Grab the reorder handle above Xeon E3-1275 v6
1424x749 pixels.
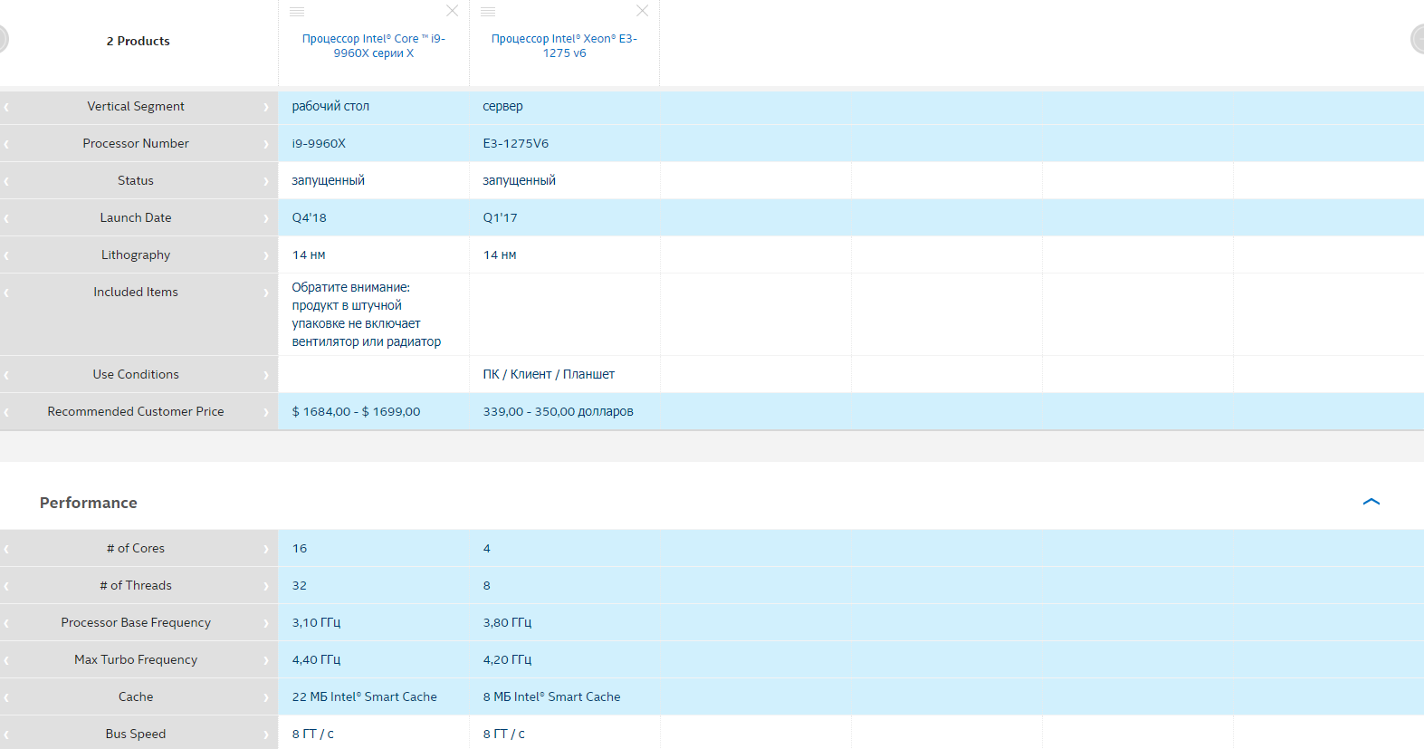click(x=488, y=12)
